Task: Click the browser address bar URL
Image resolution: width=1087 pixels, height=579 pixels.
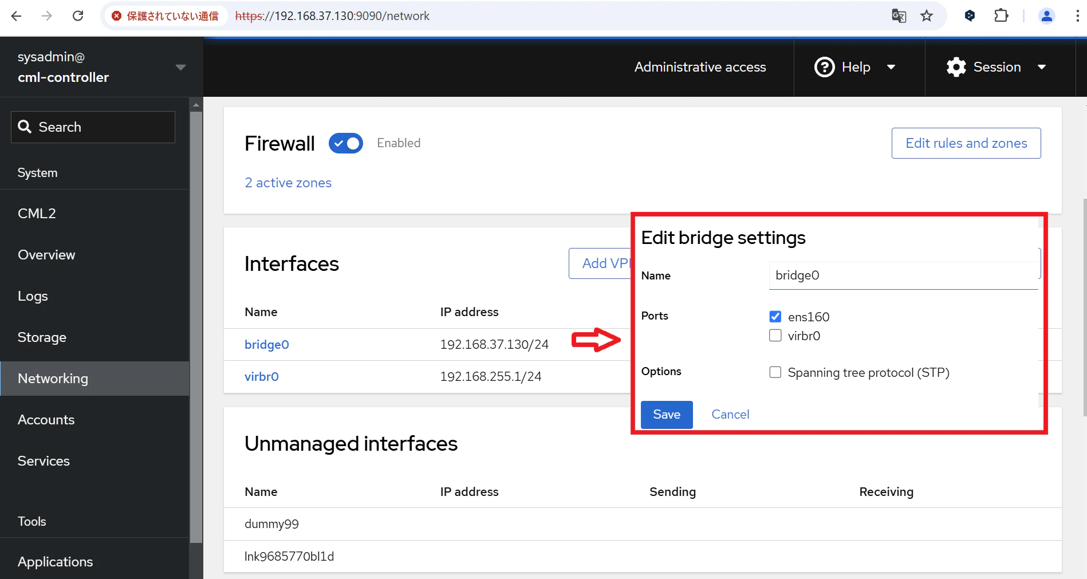Action: (332, 16)
